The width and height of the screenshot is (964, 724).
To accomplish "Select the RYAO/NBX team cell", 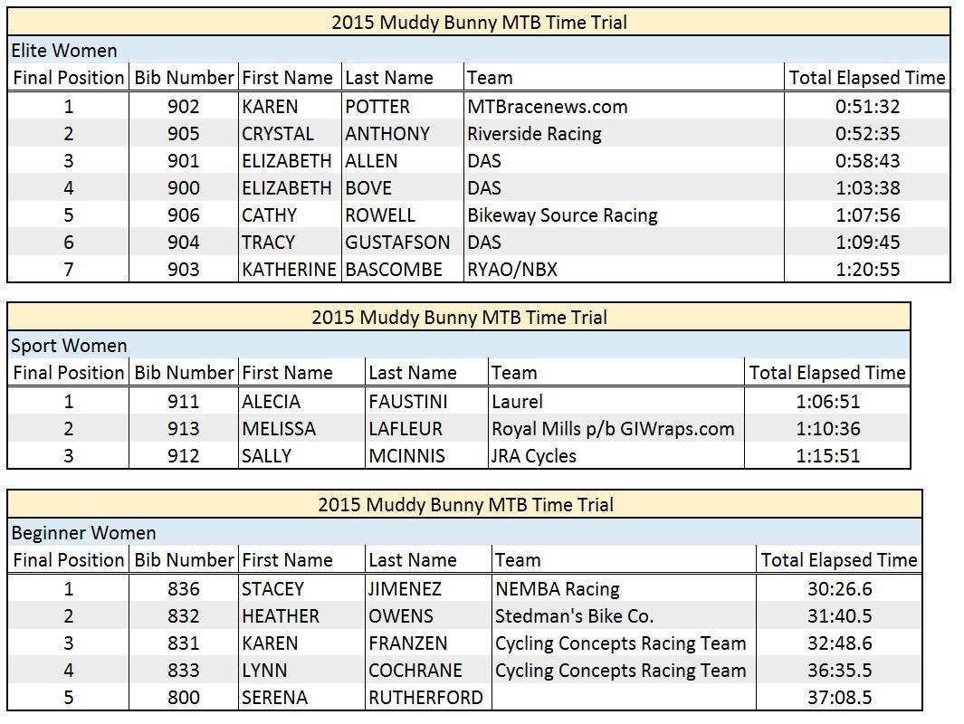I will [x=512, y=270].
